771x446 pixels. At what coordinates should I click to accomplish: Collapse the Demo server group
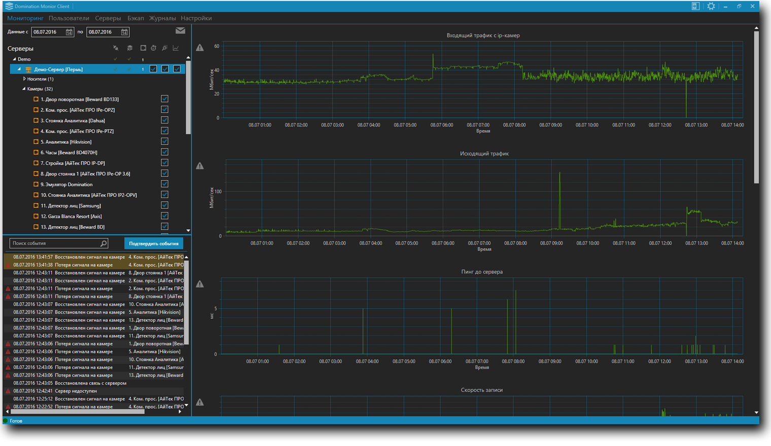click(x=14, y=59)
